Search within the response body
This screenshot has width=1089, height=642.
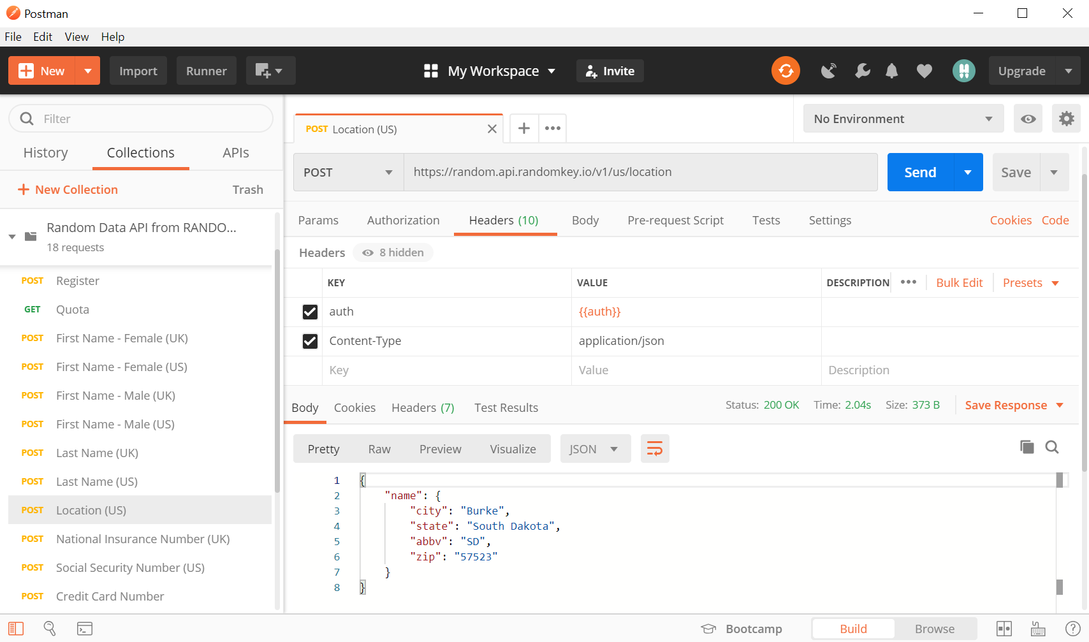pos(1052,447)
